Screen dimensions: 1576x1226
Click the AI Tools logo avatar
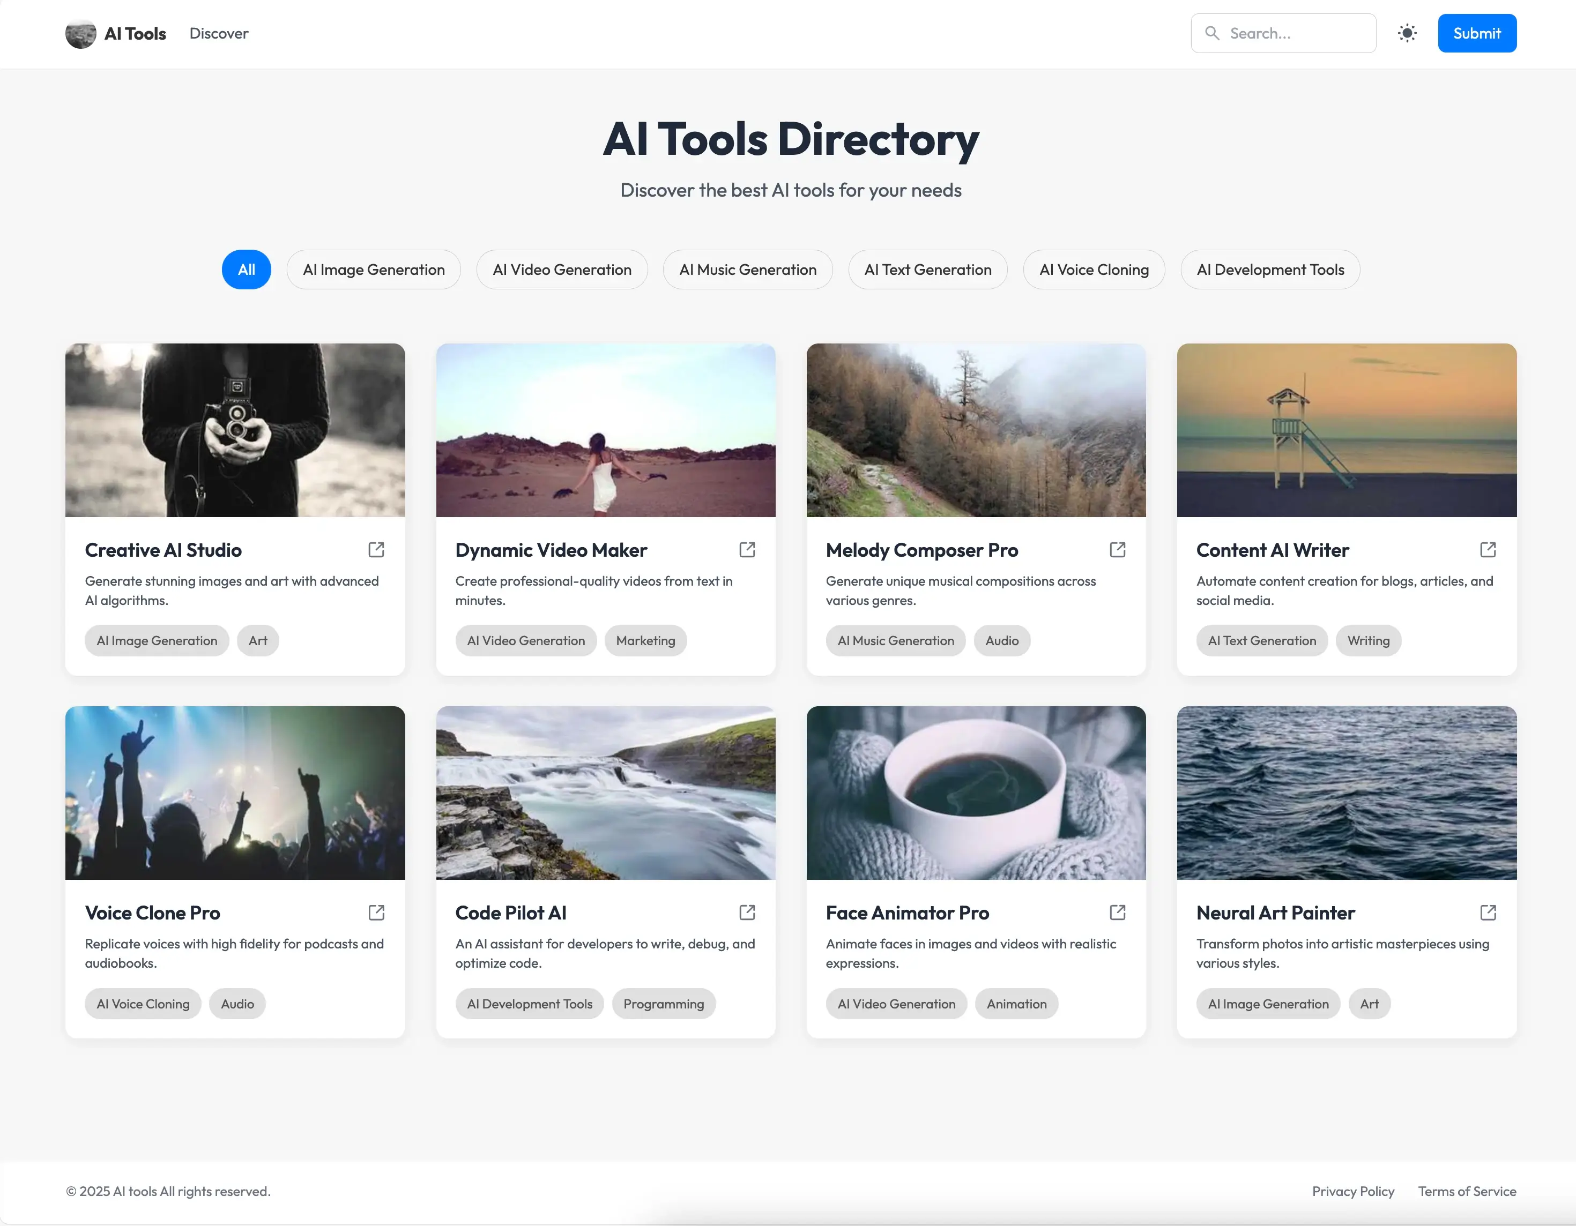click(81, 33)
